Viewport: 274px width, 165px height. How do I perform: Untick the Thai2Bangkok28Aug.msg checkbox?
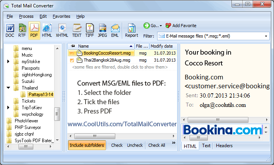coord(72,60)
